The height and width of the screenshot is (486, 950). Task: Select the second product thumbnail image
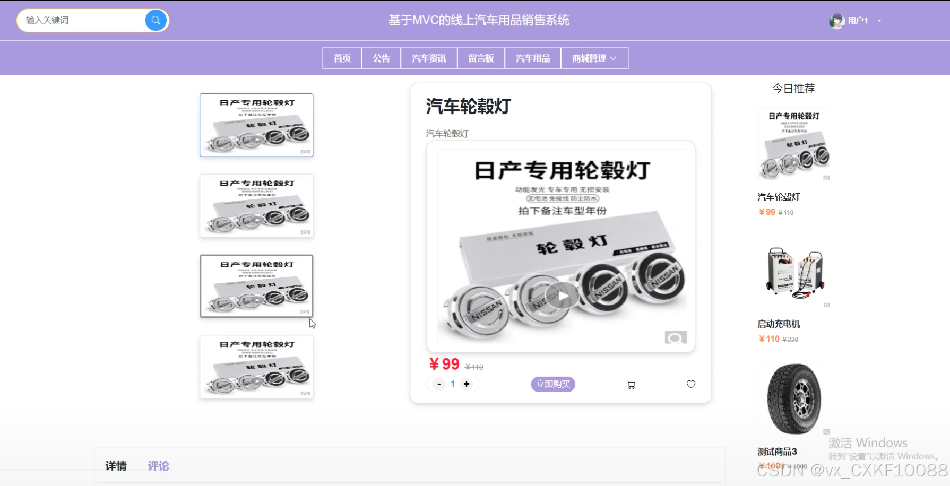pos(256,206)
